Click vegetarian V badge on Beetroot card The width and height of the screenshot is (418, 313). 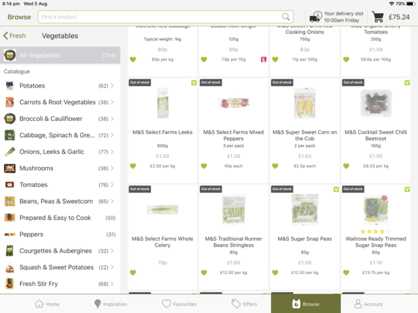pyautogui.click(x=407, y=83)
